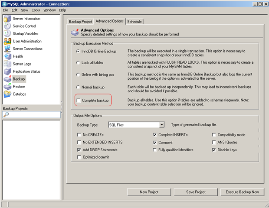Select Startup Variables in sidebar
Screen dimensions: 269x208
point(26,33)
